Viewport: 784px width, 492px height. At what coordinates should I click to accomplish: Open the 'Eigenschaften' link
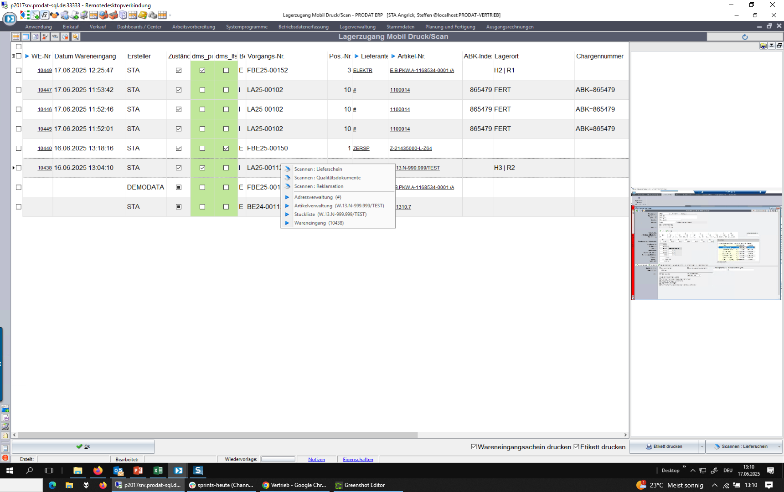click(358, 459)
